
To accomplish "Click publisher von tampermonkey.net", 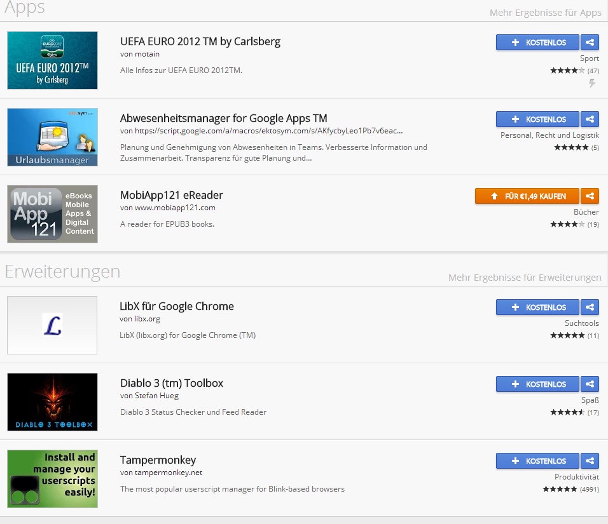I will click(161, 473).
